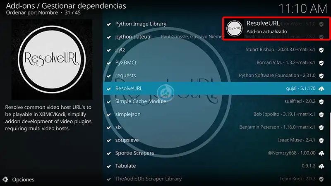Click the cloud icon on Sportie Scrapers row
Screen dimensions: 331x186
(x=321, y=153)
